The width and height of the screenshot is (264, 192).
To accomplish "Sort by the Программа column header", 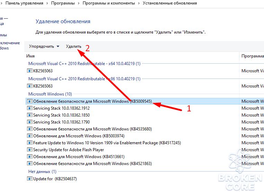I will coord(252,56).
